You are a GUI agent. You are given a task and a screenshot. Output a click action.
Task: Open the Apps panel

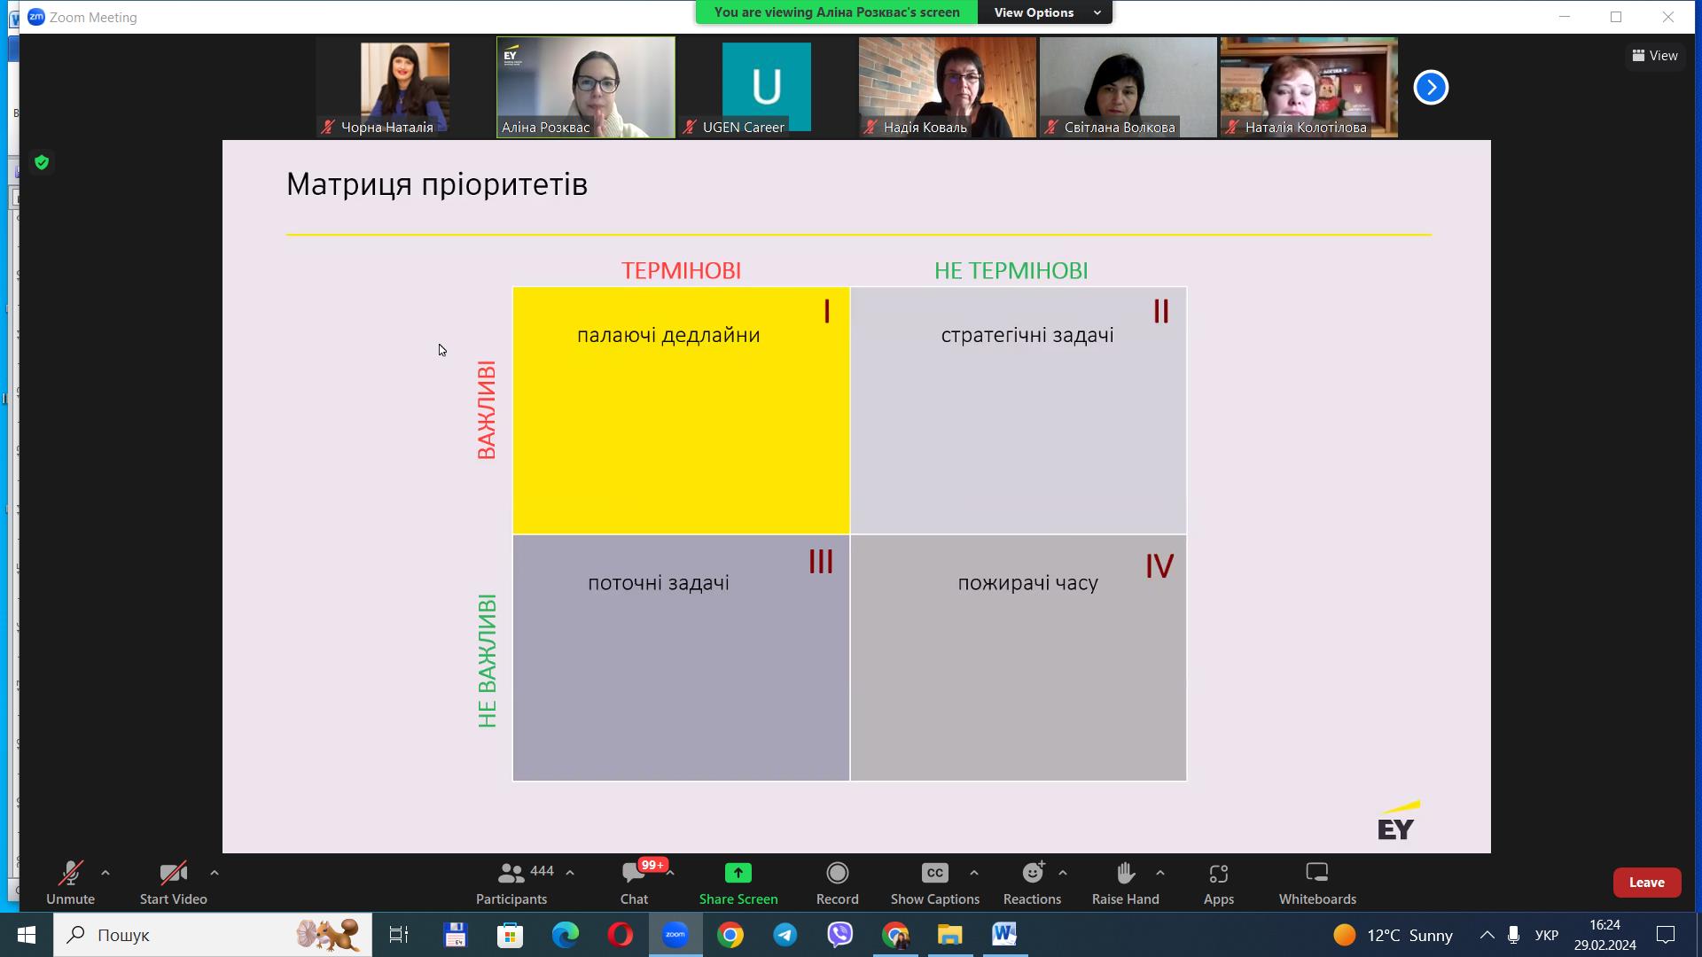point(1218,883)
